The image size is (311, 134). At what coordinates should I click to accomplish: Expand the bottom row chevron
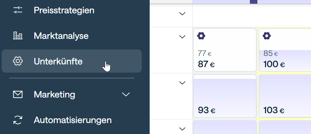182,129
